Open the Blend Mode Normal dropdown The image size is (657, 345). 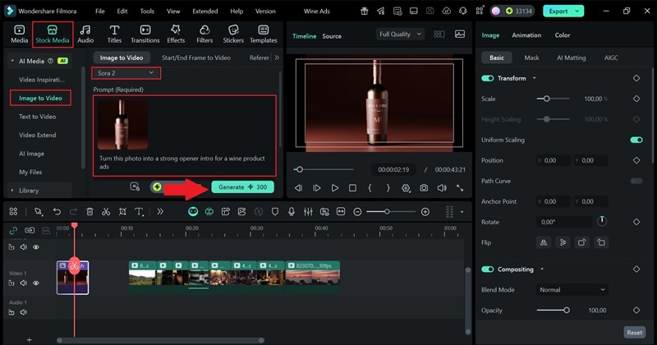(572, 290)
